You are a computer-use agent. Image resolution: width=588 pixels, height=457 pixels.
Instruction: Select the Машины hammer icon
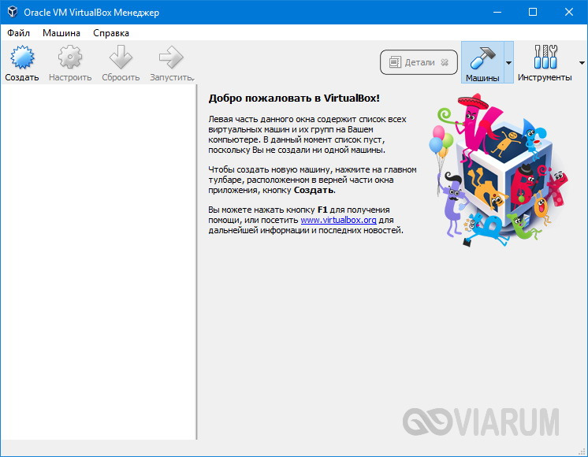point(482,58)
